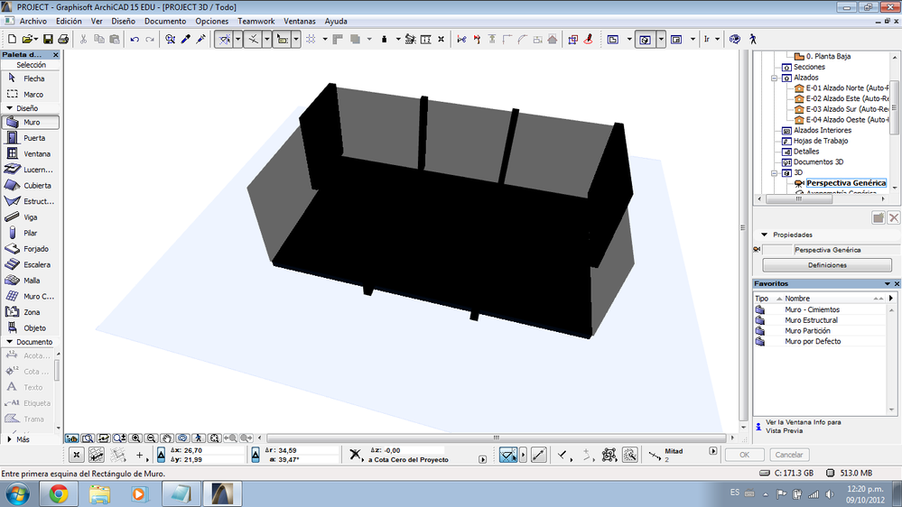
Task: Activate the pan hand tool
Action: click(x=167, y=438)
